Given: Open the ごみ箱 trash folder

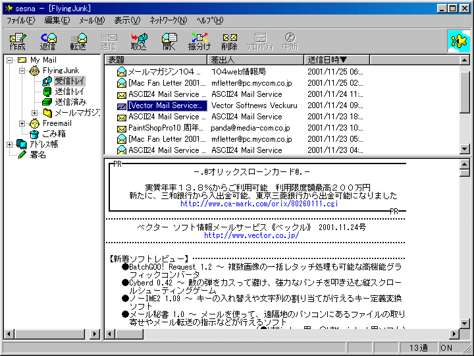Looking at the screenshot, I should (54, 134).
